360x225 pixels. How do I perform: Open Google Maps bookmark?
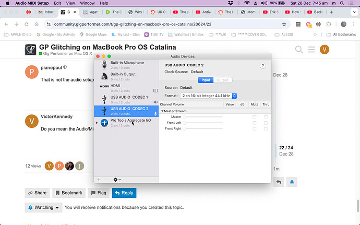(93, 34)
